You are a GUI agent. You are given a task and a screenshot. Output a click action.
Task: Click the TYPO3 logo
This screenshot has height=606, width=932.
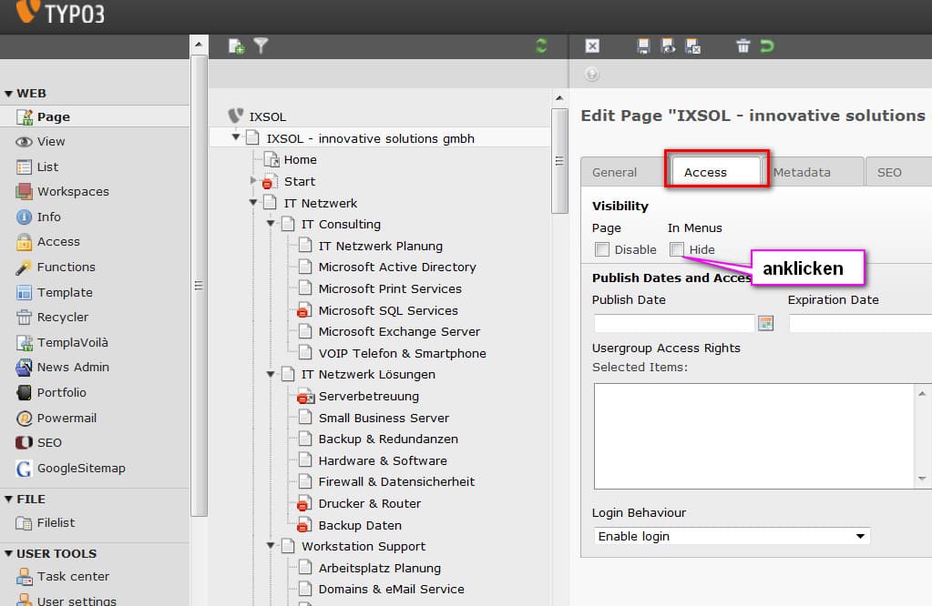pyautogui.click(x=60, y=12)
